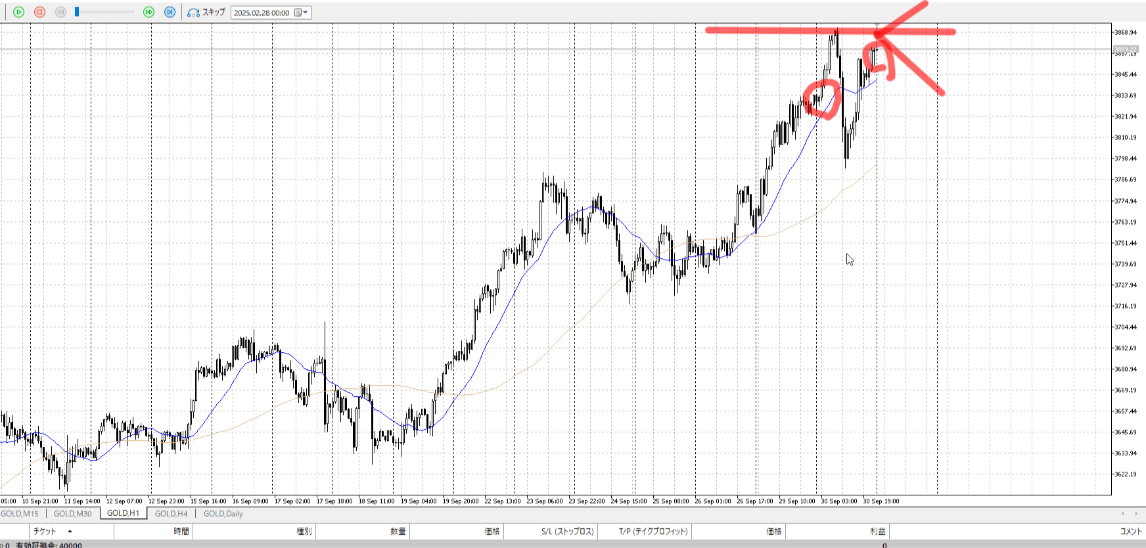Click the blue step-forward button

(x=170, y=12)
